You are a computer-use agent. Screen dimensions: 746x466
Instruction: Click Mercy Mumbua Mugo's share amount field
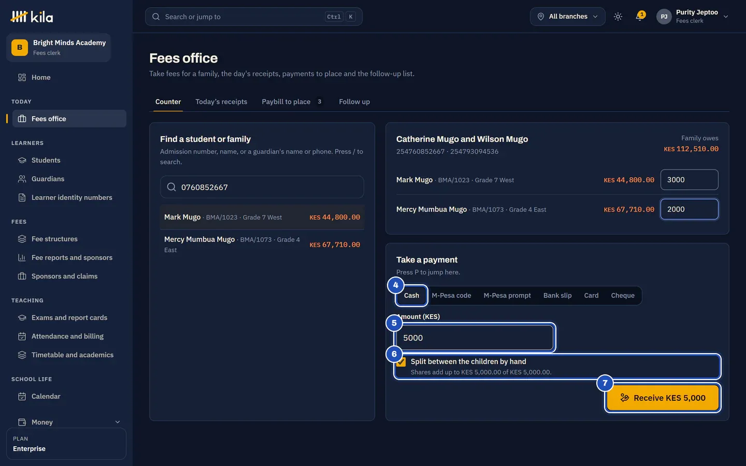tap(689, 209)
